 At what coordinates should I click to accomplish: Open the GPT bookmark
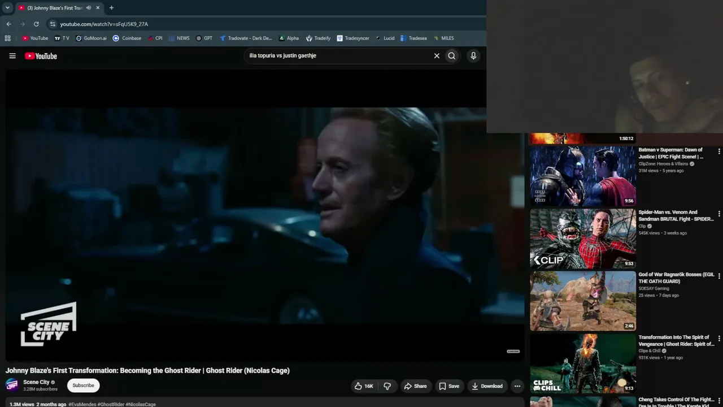click(x=204, y=38)
